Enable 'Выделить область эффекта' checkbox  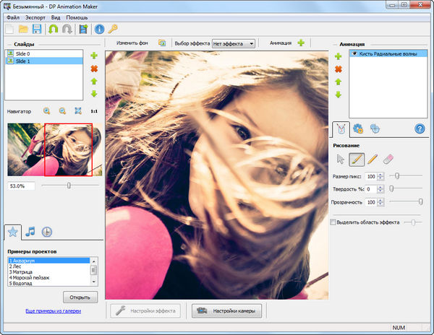(333, 222)
